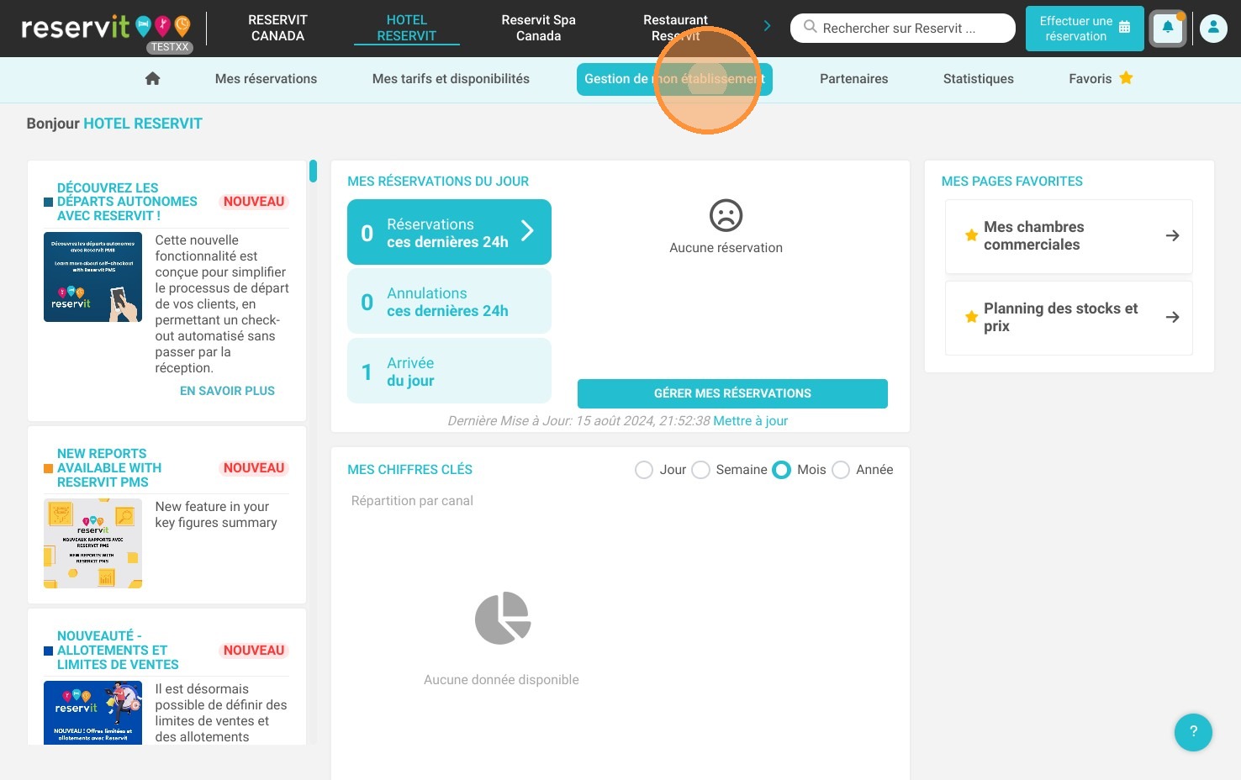Select the Année radio button
This screenshot has height=780, width=1241.
point(841,470)
